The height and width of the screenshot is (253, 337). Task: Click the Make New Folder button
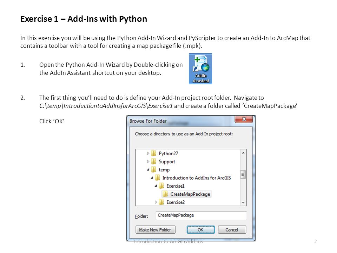point(156,230)
